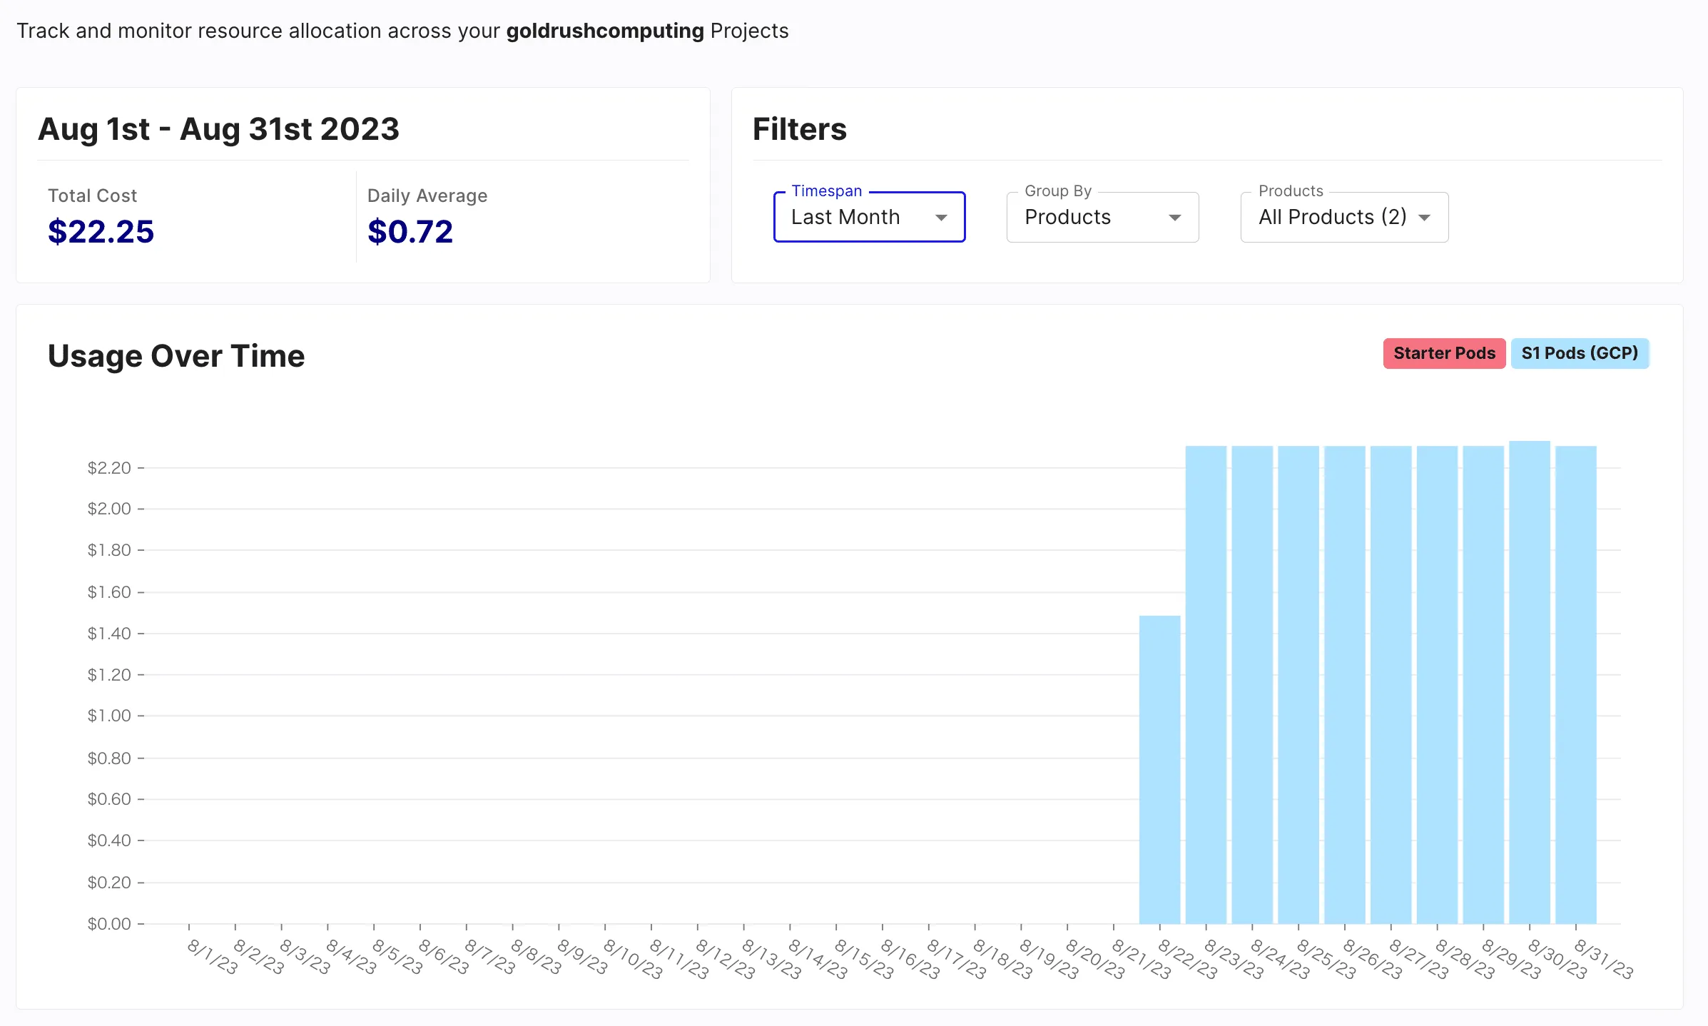Screen dimensions: 1708x1026
Task: Click the tallest 8/30/23 usage bar
Action: (1530, 682)
